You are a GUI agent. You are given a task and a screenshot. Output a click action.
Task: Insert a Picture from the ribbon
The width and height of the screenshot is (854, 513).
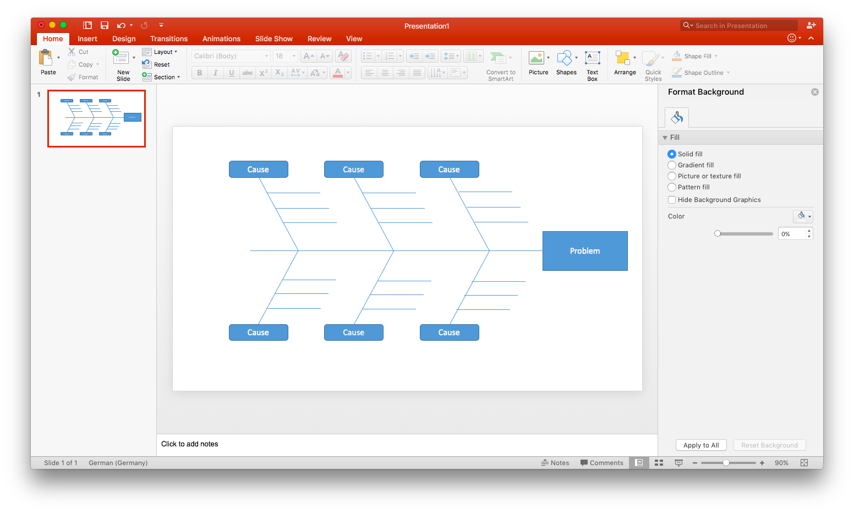tap(538, 61)
